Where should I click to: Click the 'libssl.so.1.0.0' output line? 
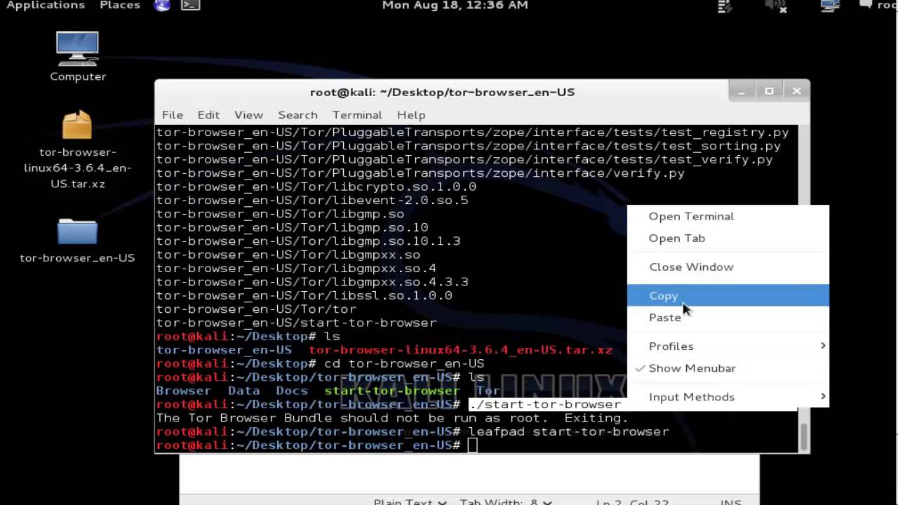304,295
